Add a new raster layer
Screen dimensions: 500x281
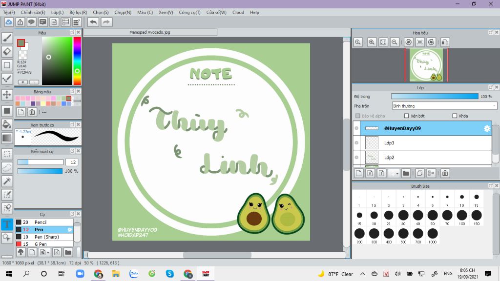359,173
